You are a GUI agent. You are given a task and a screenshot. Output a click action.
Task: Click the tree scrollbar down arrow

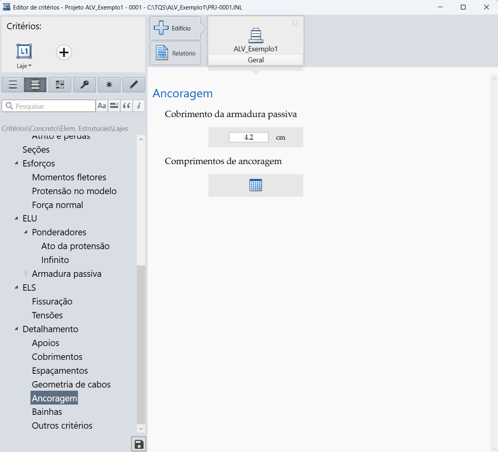pyautogui.click(x=141, y=428)
